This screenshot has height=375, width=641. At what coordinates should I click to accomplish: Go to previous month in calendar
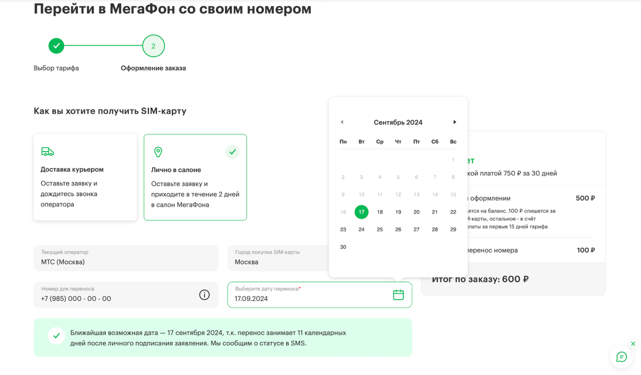click(342, 122)
